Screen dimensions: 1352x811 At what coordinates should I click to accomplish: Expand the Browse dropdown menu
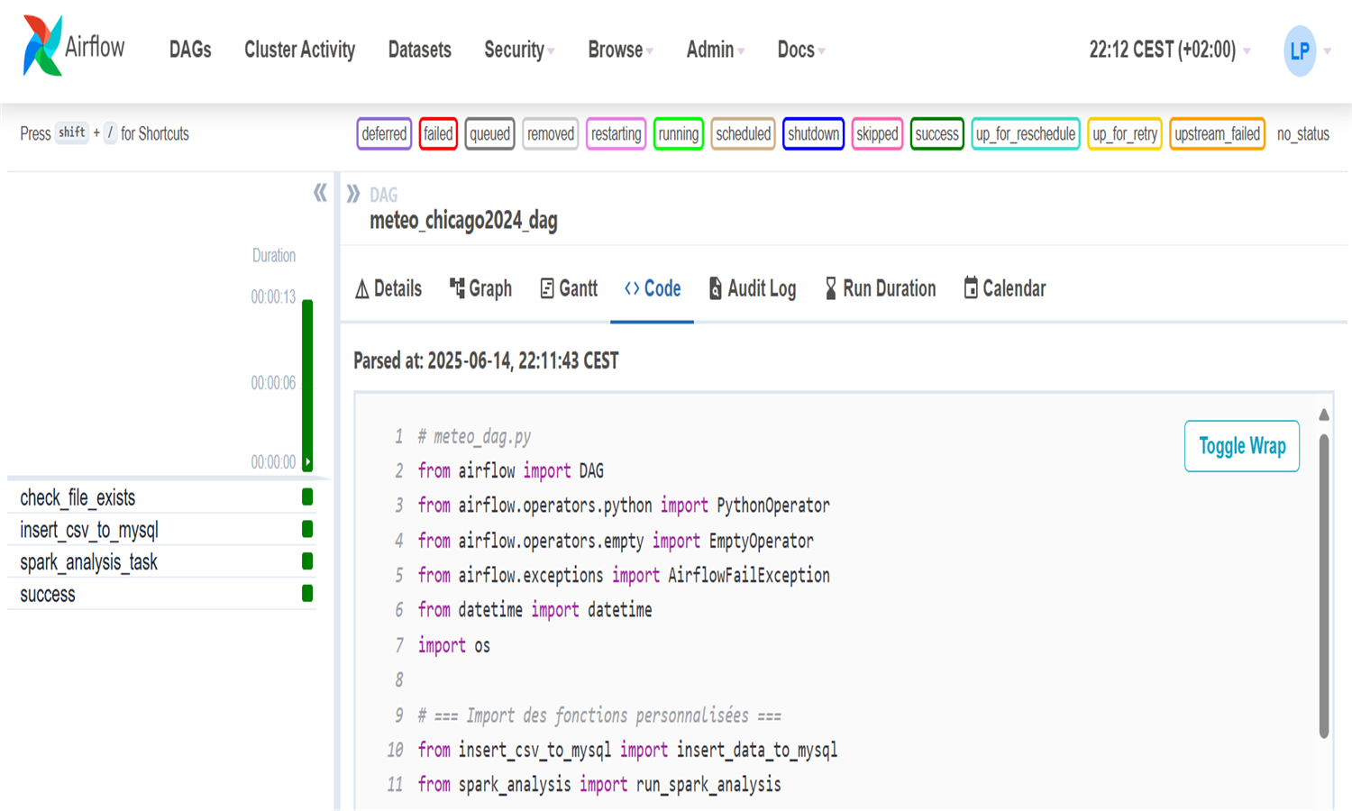(x=620, y=50)
